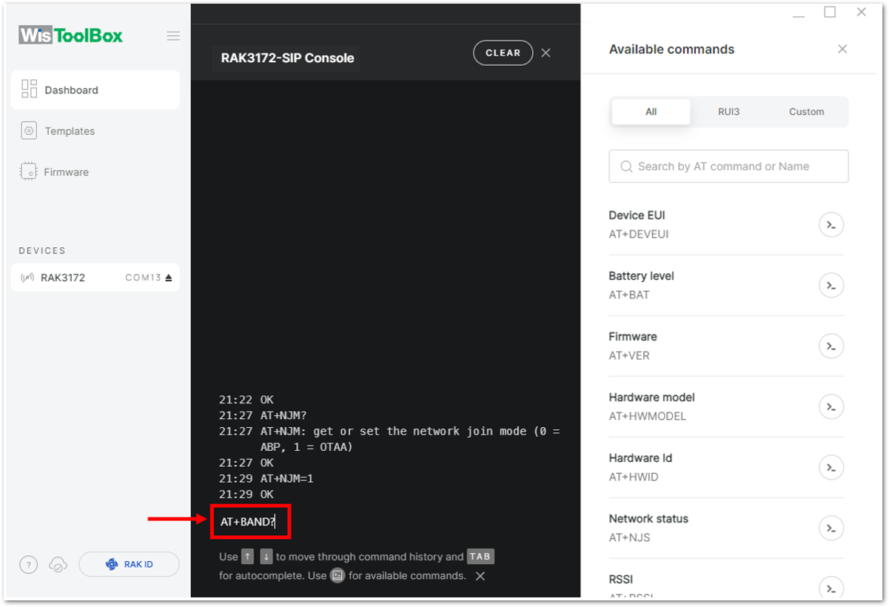Viewport: 889px width, 607px height.
Task: Click the Hardware model command name
Action: point(652,398)
